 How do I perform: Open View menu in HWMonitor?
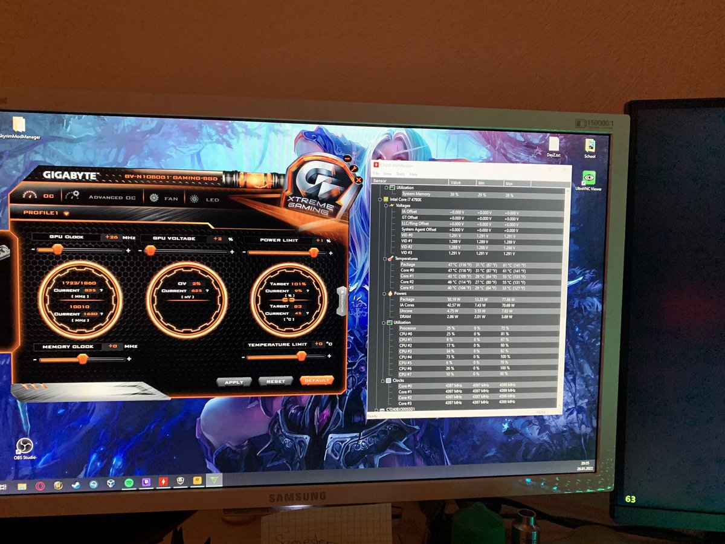pyautogui.click(x=387, y=173)
